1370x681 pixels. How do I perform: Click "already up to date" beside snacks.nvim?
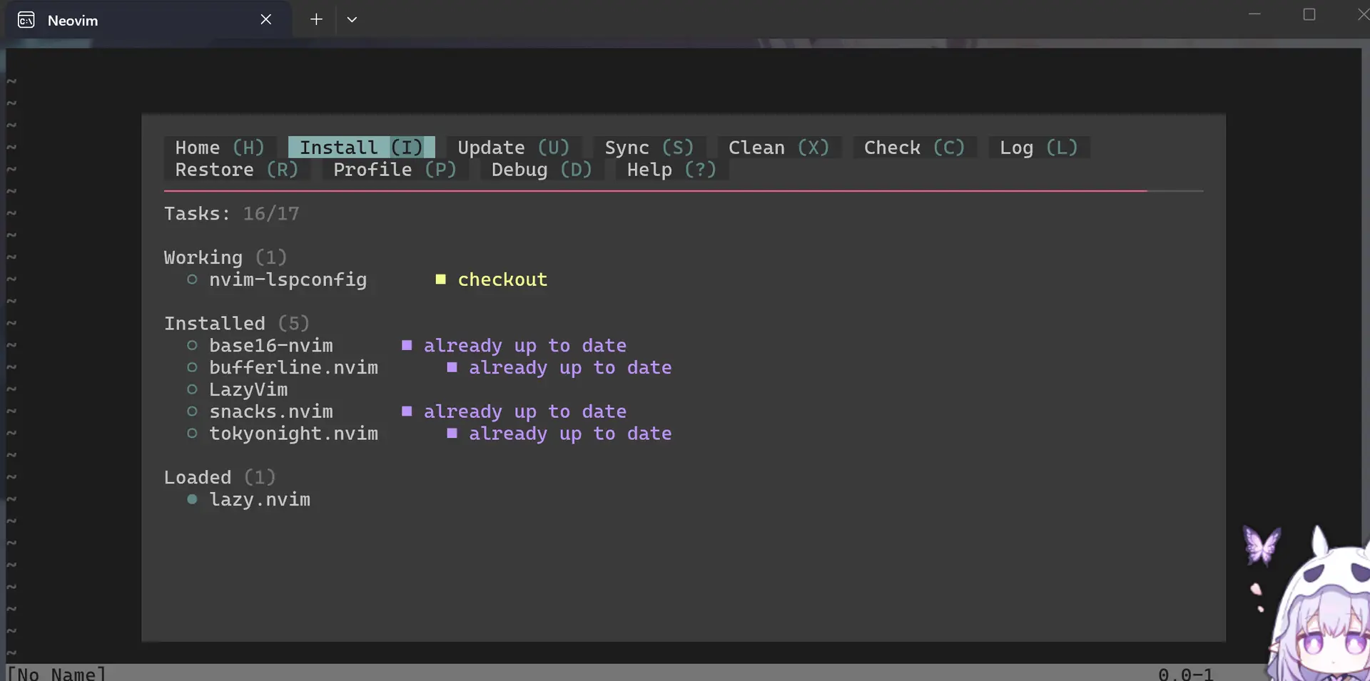coord(525,412)
